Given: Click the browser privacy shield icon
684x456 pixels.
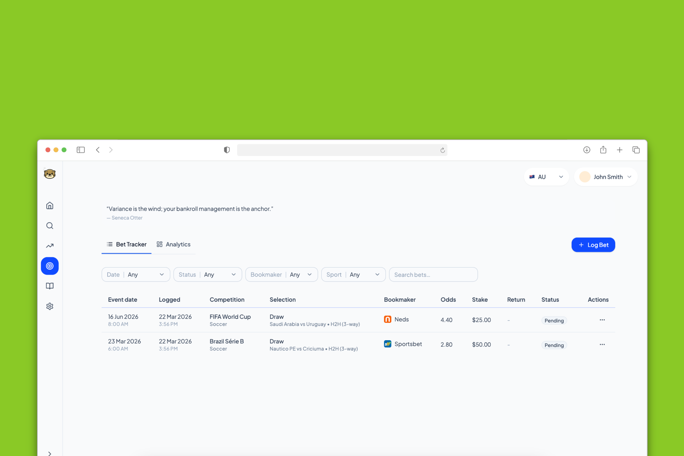Looking at the screenshot, I should 227,150.
